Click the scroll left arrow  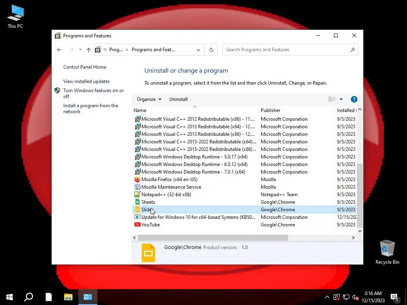coord(134,237)
